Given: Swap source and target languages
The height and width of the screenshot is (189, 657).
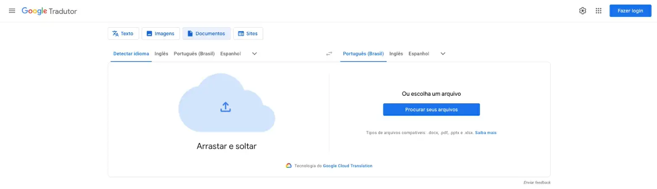Looking at the screenshot, I should pos(329,54).
